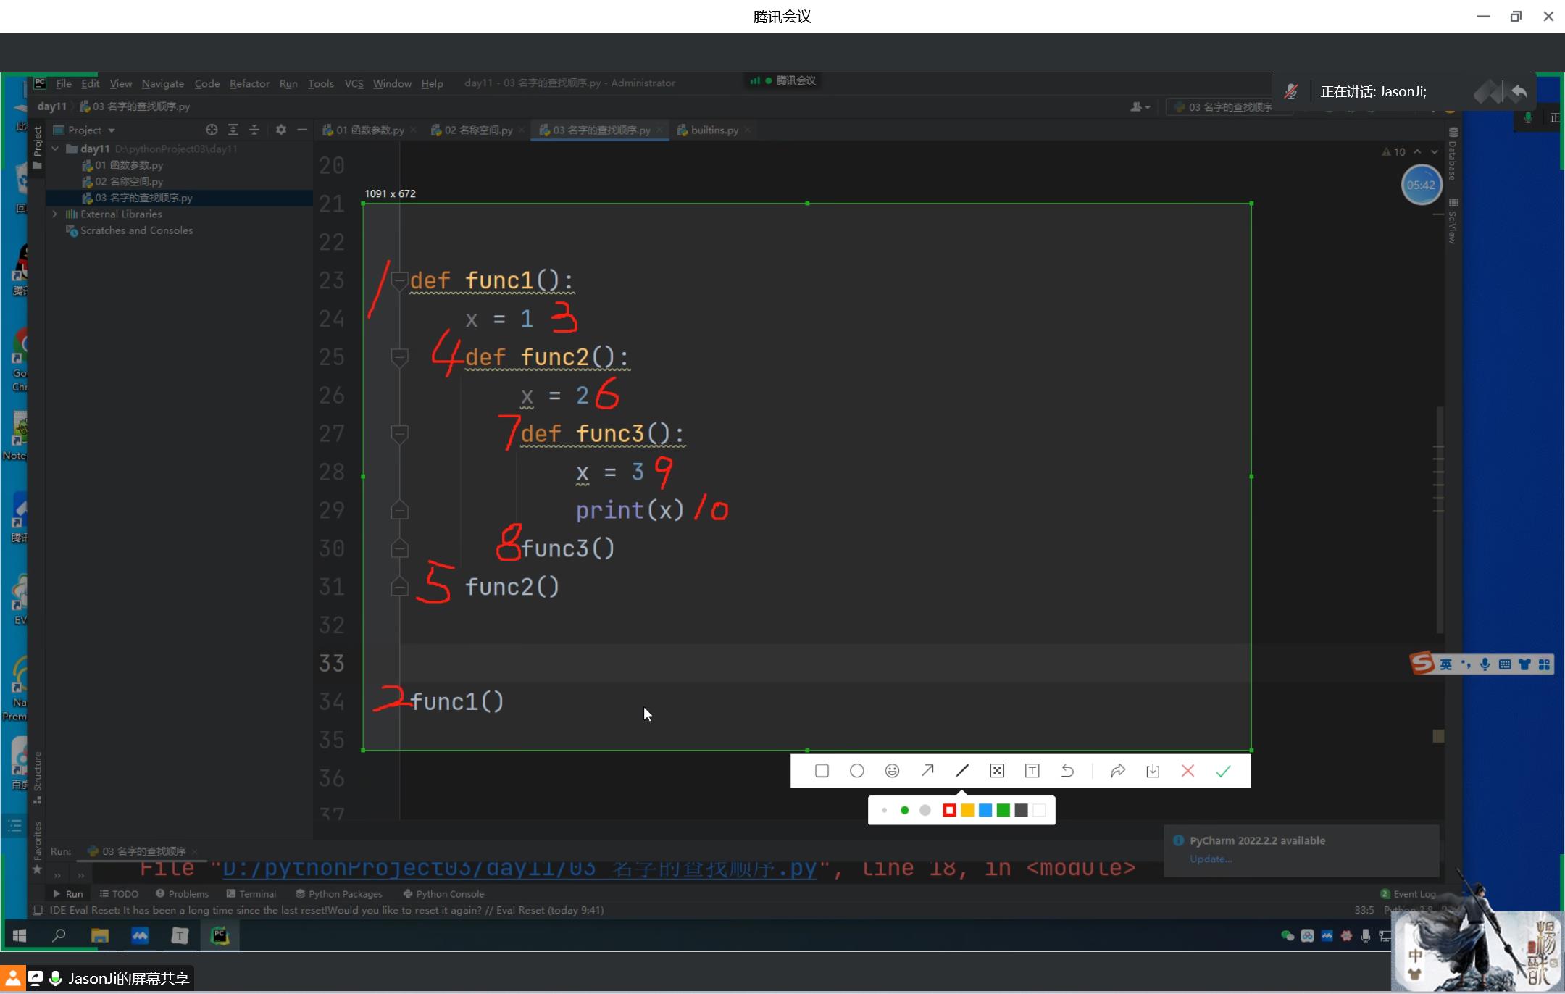Cancel the screenshot with red X
This screenshot has width=1565, height=994.
tap(1188, 771)
